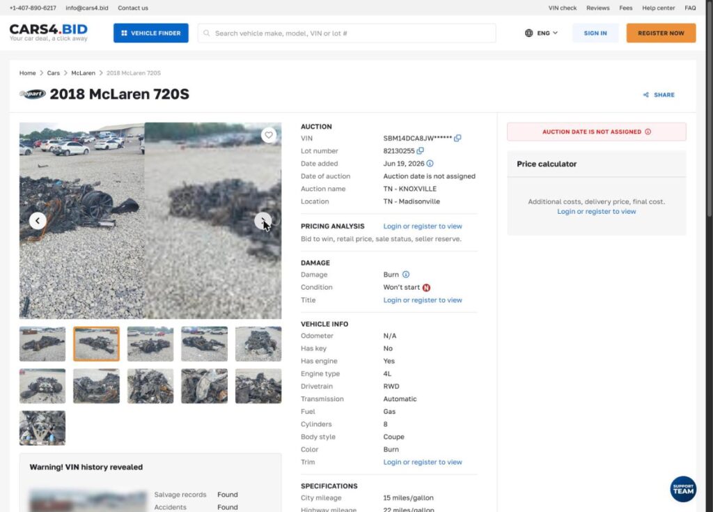Screen dimensions: 713x512
Task: Open the Reviews top menu item
Action: [597, 8]
